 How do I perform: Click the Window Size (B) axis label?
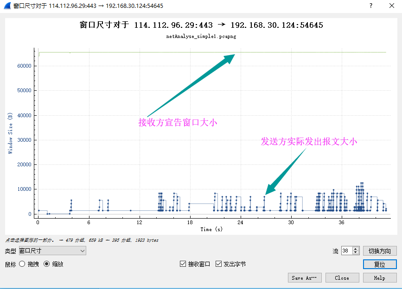coord(10,133)
